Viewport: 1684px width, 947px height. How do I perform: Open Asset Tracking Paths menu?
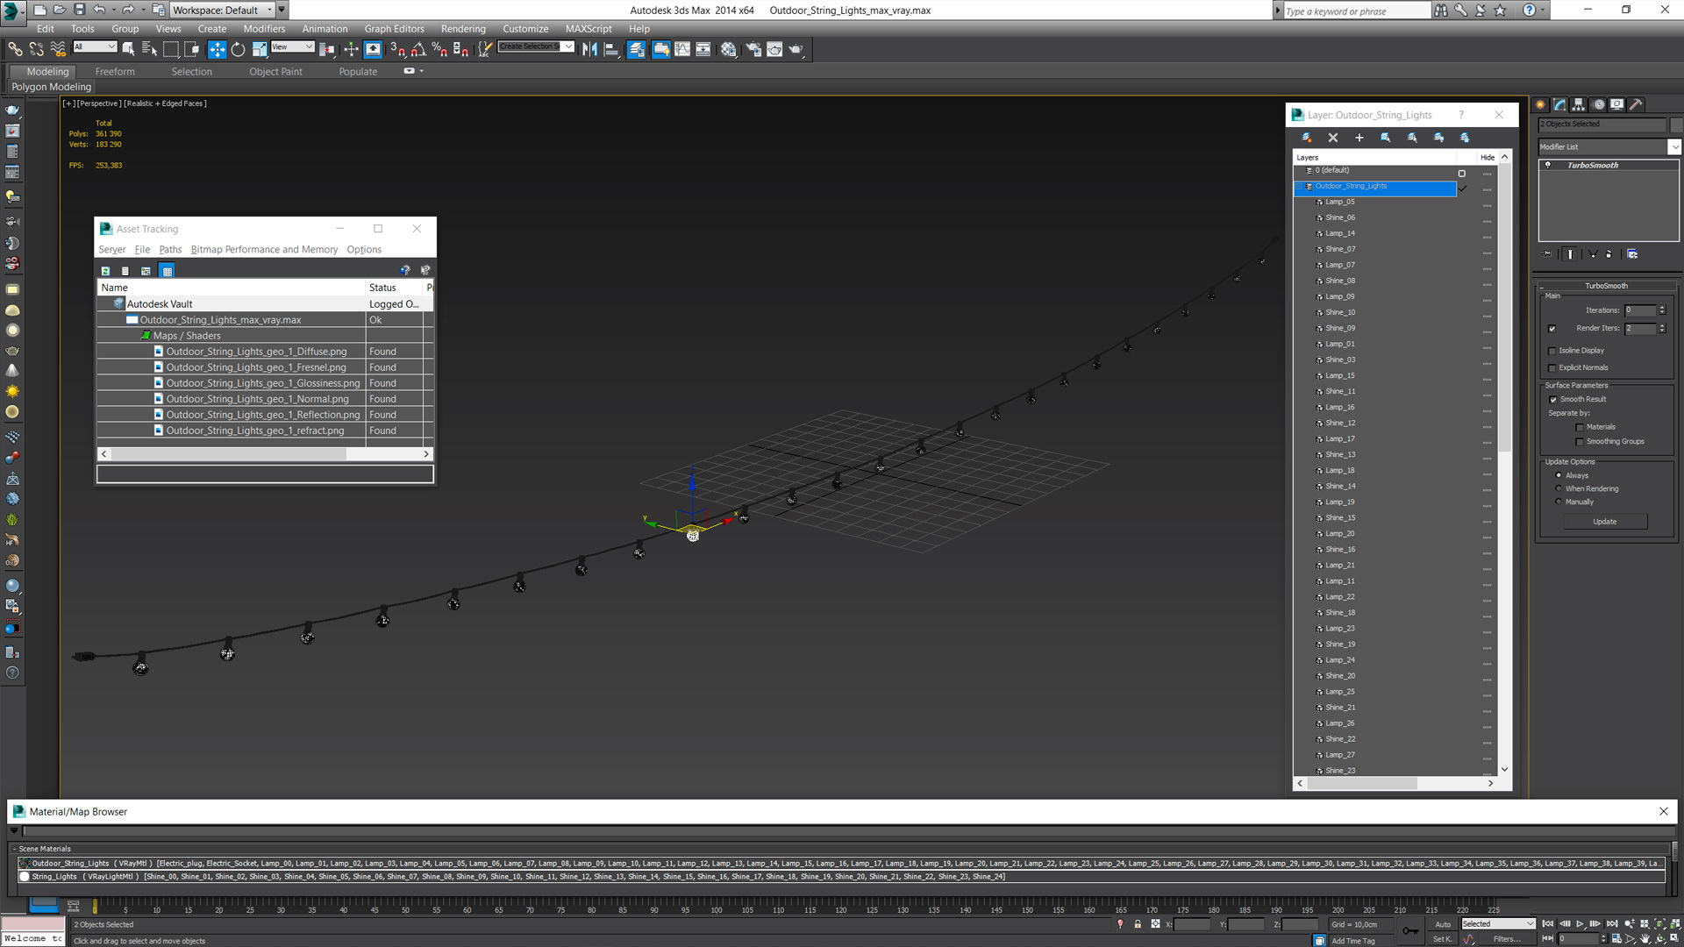coord(170,250)
